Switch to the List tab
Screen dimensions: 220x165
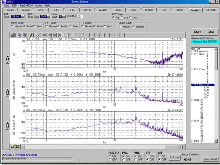click(x=165, y=10)
